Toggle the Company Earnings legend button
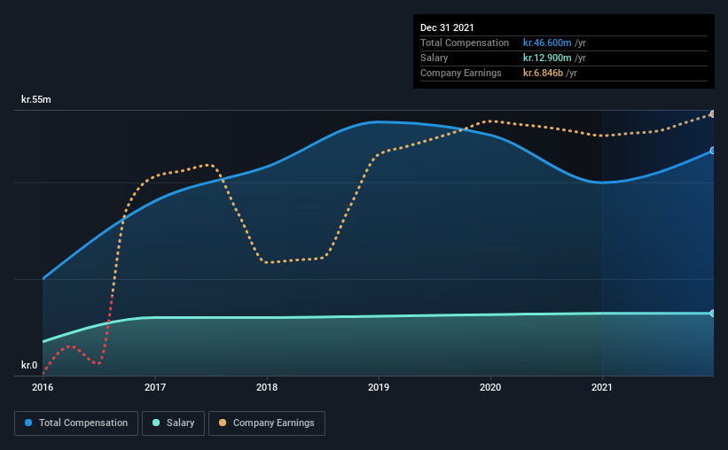Viewport: 728px width, 450px height. [267, 423]
